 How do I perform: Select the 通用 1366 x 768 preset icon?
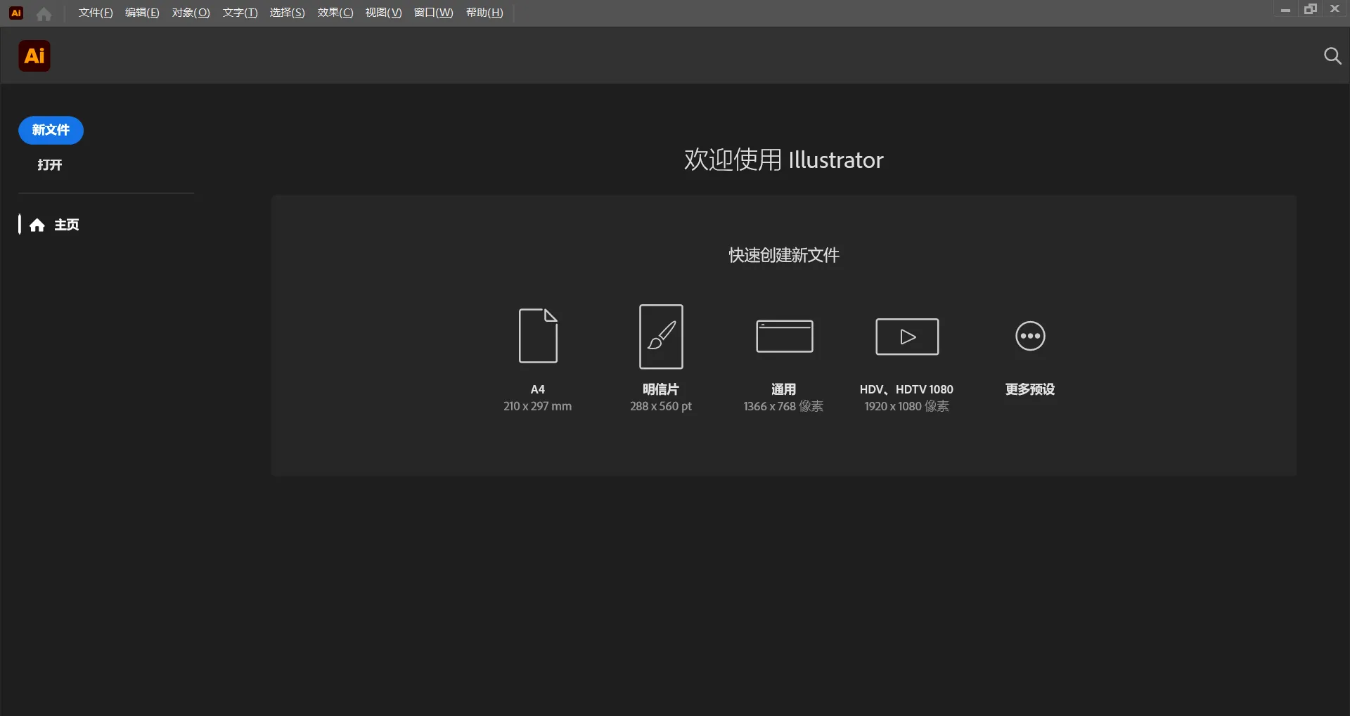(783, 337)
